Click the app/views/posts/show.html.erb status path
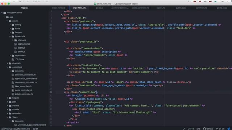 point(16,129)
